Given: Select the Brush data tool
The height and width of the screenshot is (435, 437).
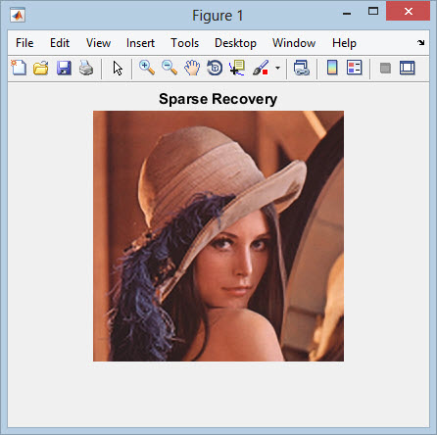Looking at the screenshot, I should coord(261,68).
